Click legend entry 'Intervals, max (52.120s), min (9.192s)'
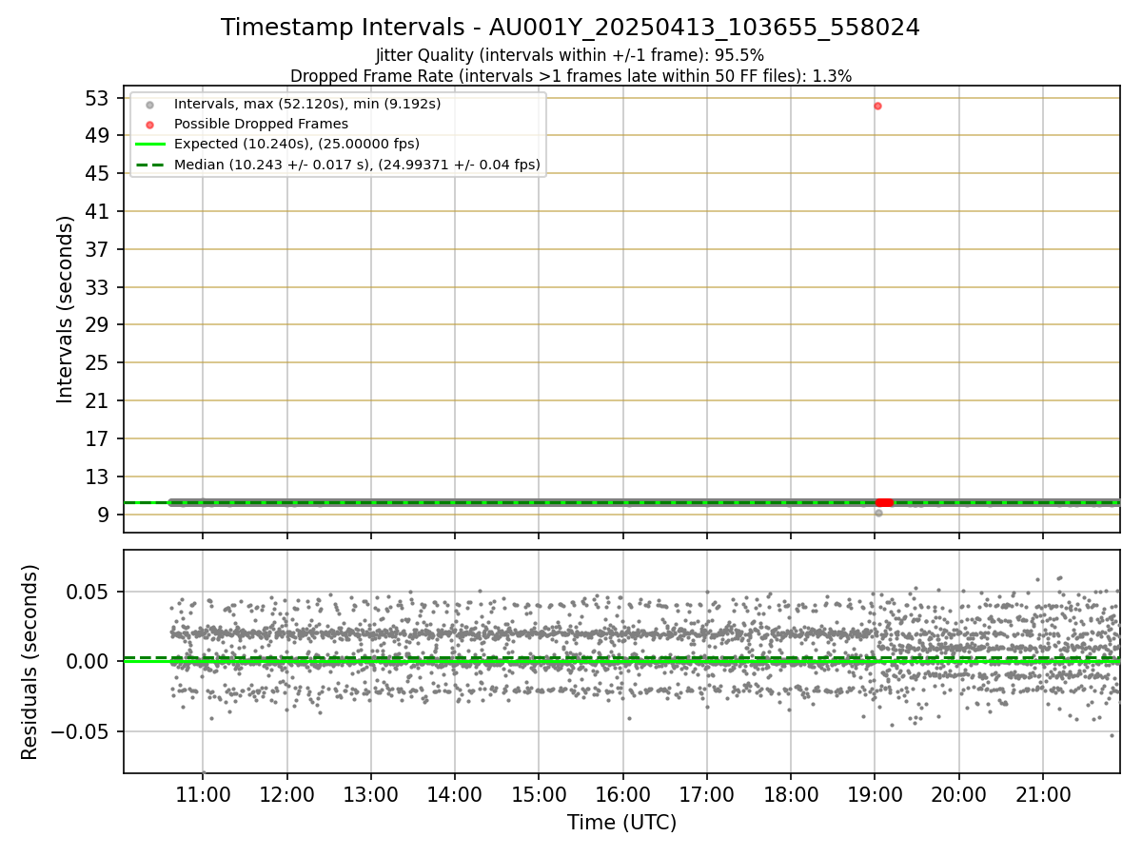Screen dimensions: 1142x856 [x=306, y=104]
